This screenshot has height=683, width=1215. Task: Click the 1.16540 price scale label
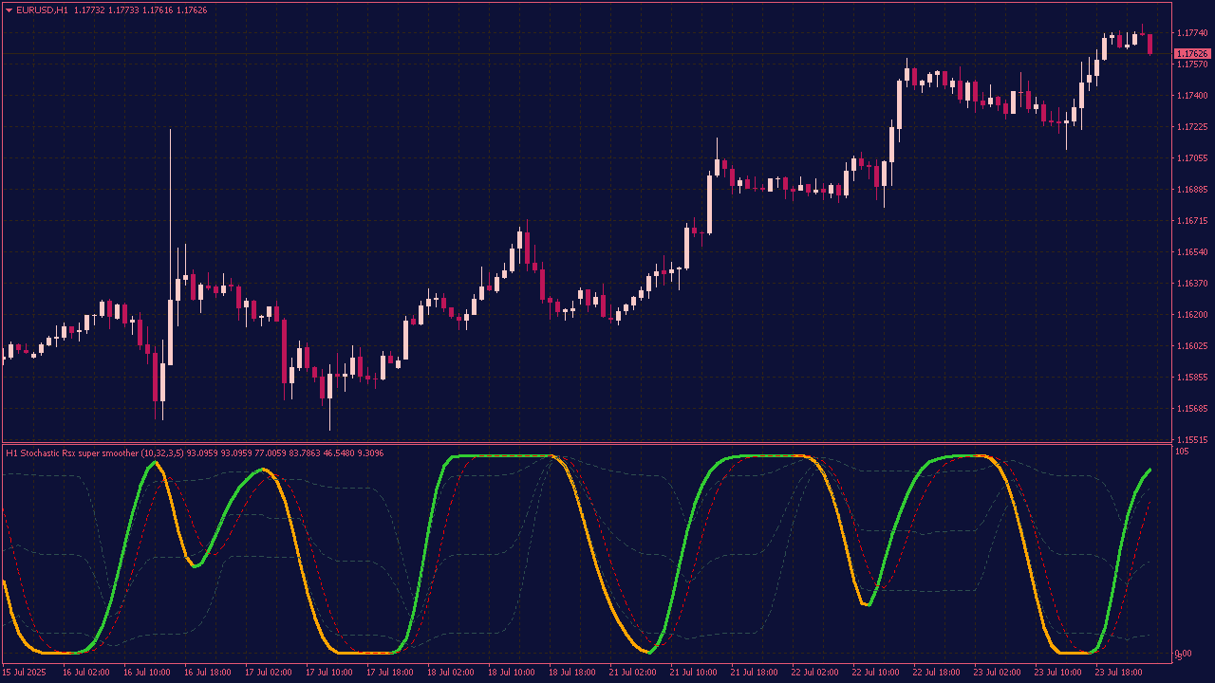1191,252
